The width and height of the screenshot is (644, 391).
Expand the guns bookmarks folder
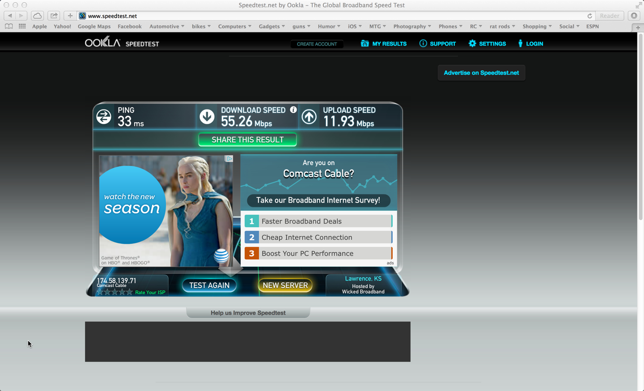click(x=301, y=26)
